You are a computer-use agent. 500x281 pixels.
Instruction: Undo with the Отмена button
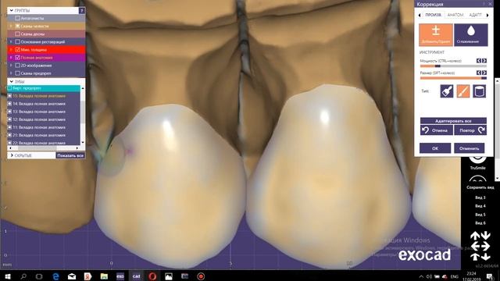click(436, 130)
